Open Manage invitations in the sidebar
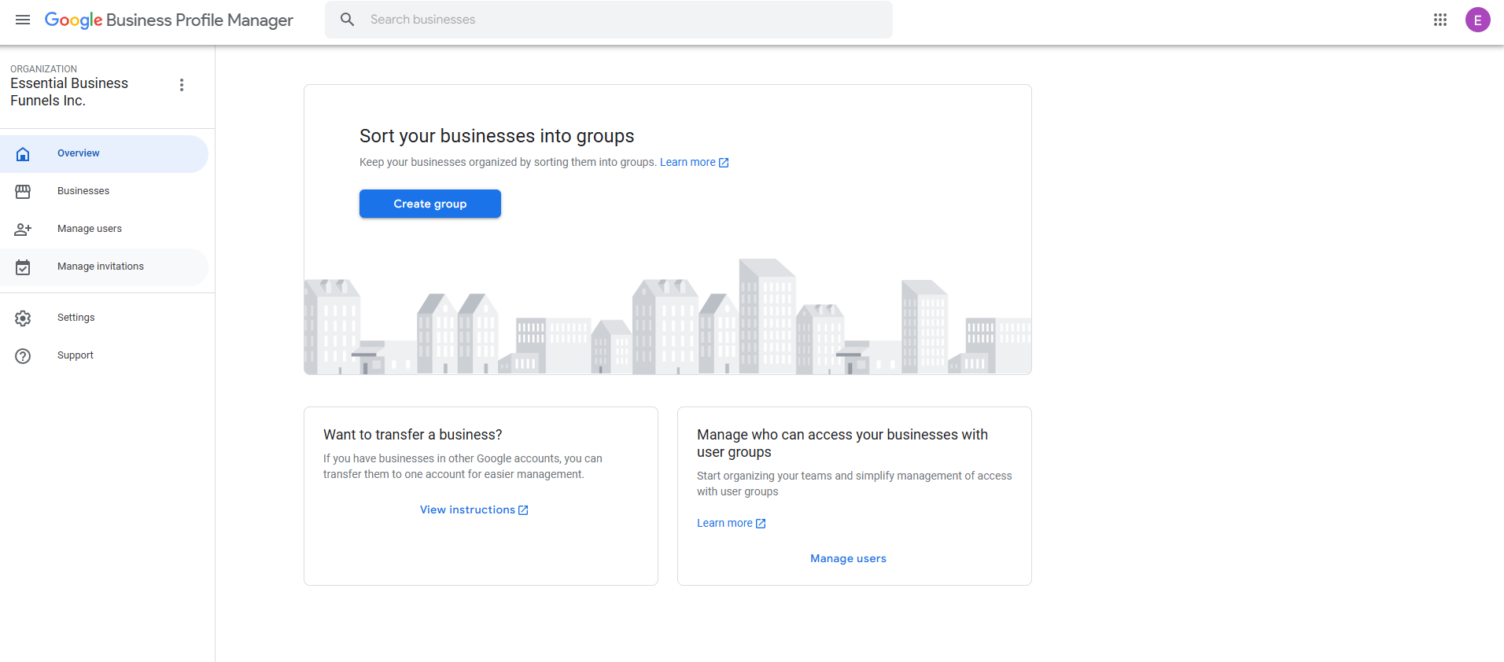This screenshot has width=1504, height=662. [105, 267]
